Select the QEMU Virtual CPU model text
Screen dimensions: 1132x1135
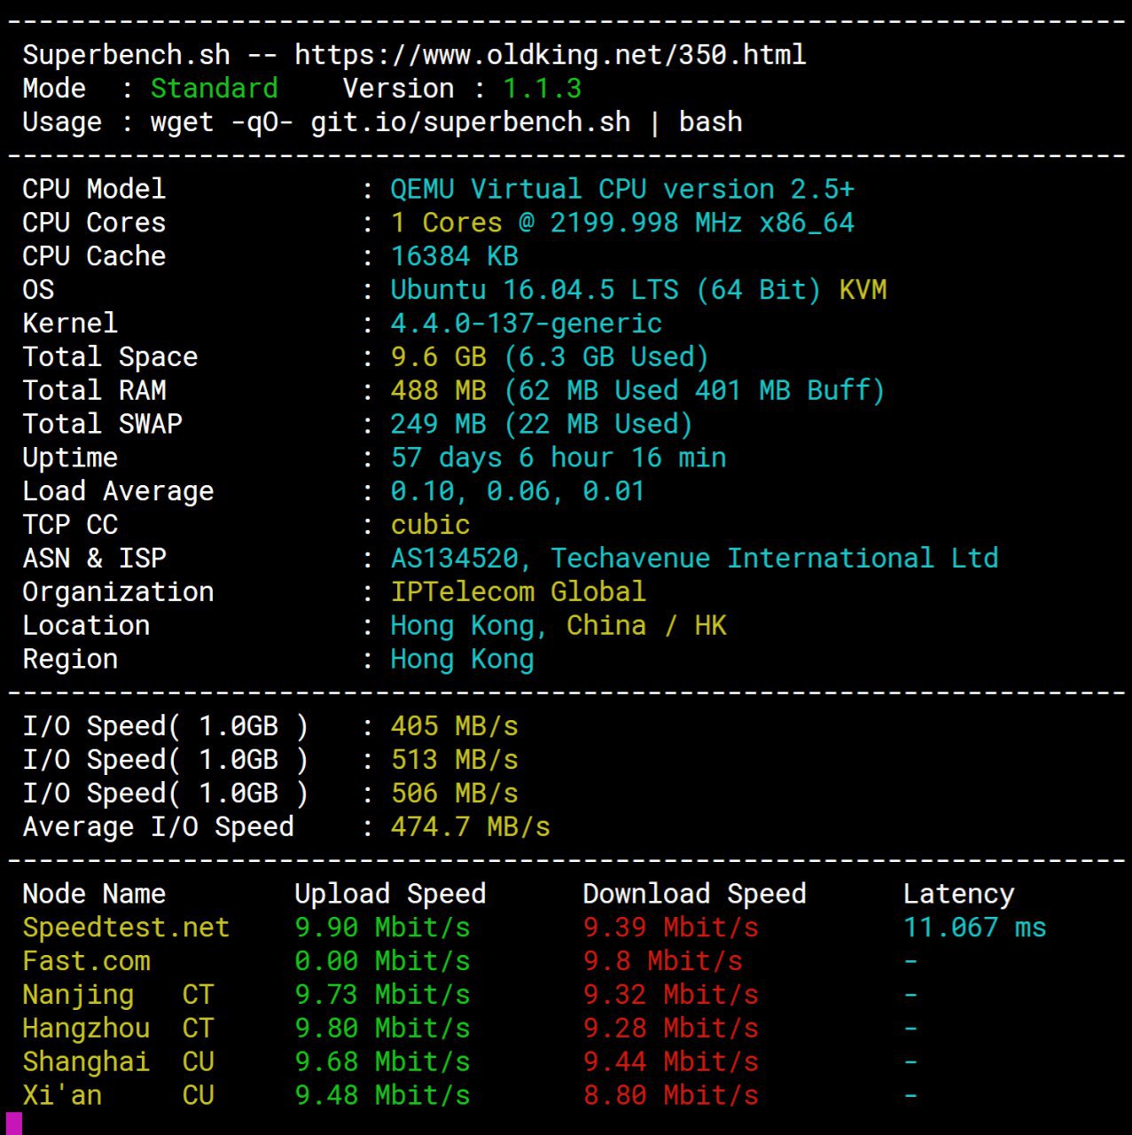point(621,190)
